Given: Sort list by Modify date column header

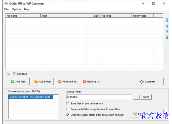Looking at the screenshot, I should tap(142, 16).
